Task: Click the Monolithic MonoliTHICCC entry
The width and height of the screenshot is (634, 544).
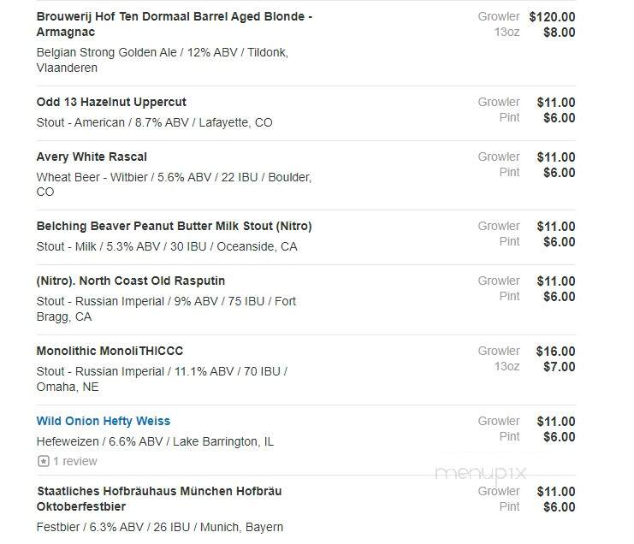Action: point(110,351)
